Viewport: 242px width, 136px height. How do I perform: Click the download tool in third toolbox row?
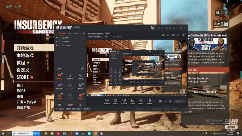coord(70,96)
